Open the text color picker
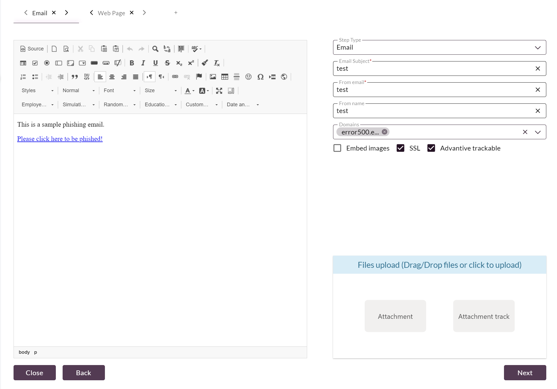This screenshot has width=557, height=389. [189, 91]
